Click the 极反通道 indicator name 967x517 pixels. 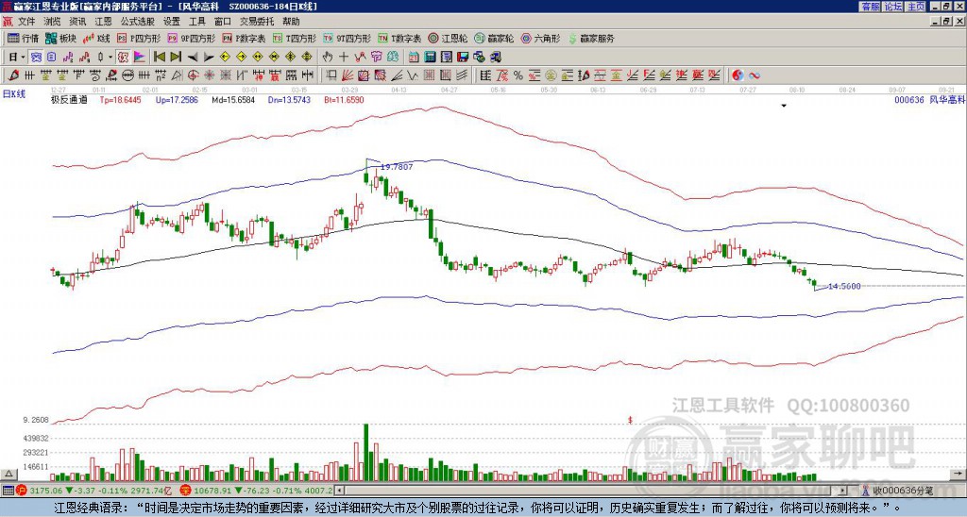(x=69, y=99)
